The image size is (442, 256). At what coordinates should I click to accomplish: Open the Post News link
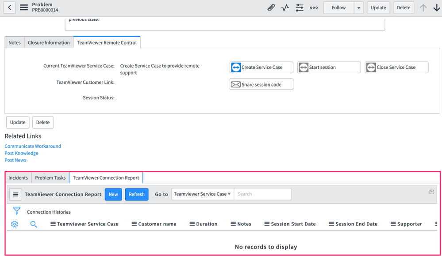15,160
